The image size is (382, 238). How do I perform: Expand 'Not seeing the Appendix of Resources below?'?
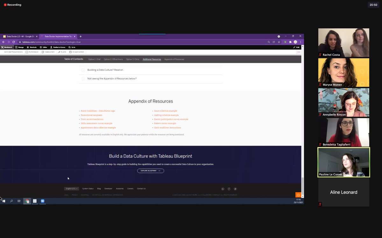[x=151, y=79]
